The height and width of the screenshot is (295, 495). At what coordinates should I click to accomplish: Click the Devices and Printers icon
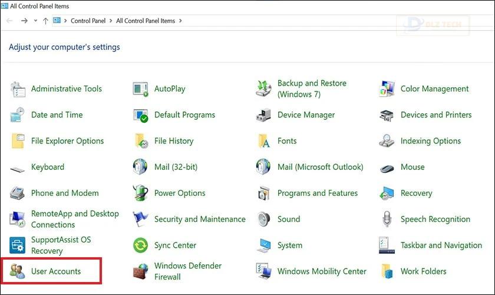(387, 116)
